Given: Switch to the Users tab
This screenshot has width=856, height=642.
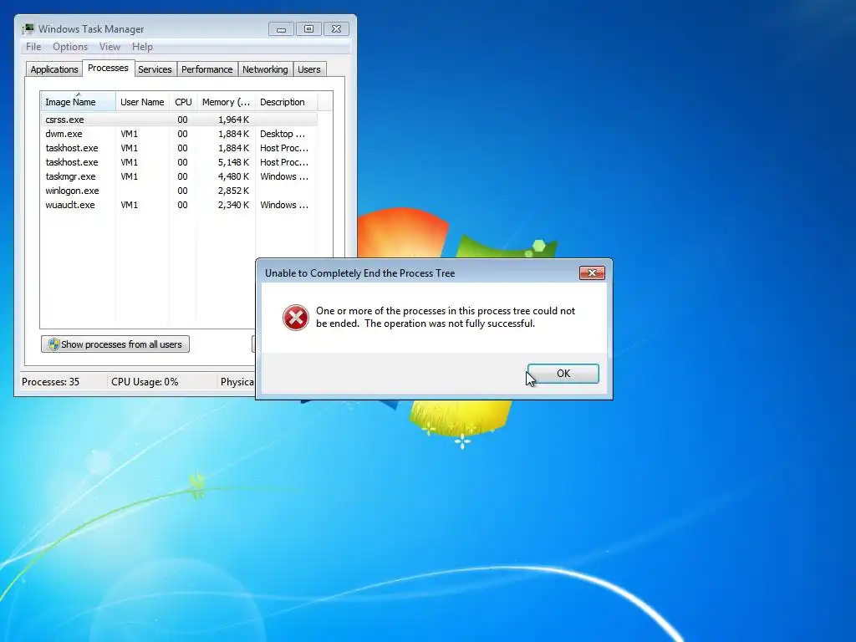Looking at the screenshot, I should coord(309,69).
